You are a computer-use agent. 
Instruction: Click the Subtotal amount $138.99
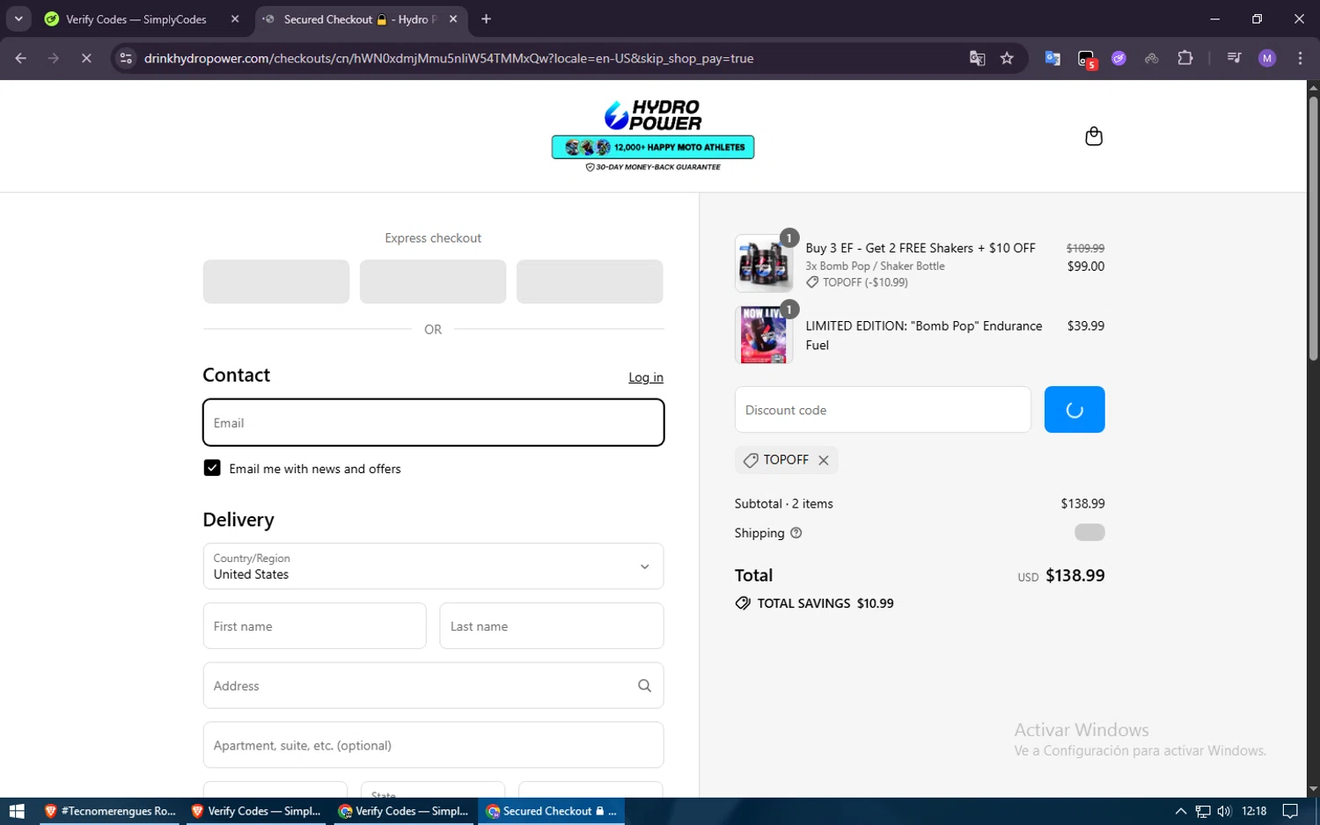1082,504
